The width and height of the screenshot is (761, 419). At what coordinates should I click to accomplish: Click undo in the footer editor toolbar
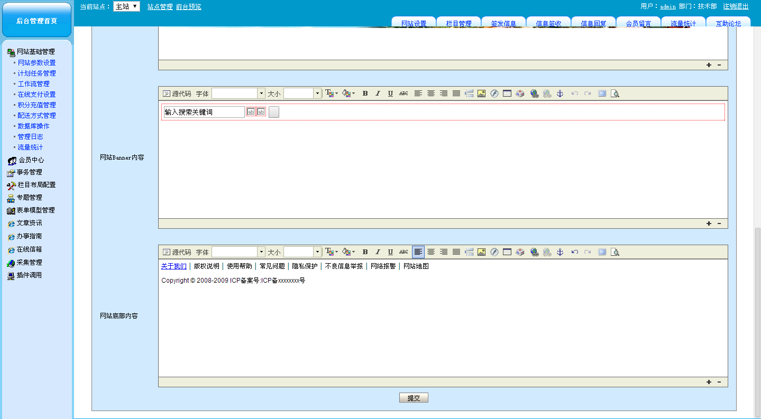point(574,252)
